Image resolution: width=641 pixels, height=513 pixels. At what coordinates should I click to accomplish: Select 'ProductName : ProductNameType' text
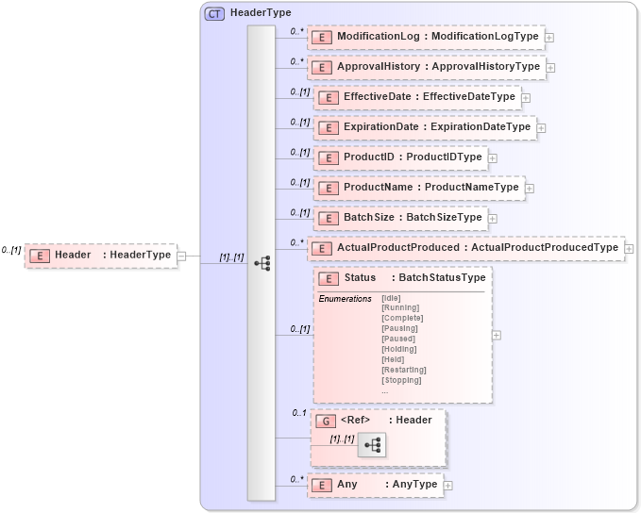pyautogui.click(x=431, y=188)
